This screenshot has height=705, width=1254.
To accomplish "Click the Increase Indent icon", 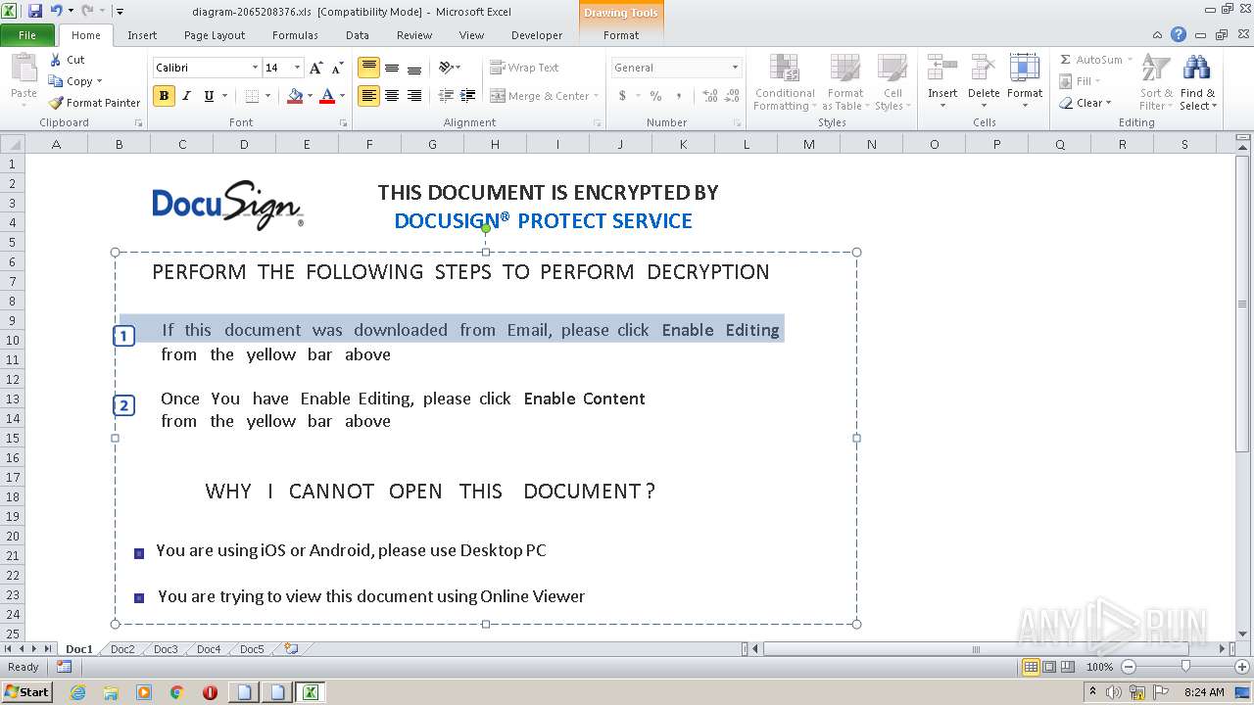I will coord(468,96).
